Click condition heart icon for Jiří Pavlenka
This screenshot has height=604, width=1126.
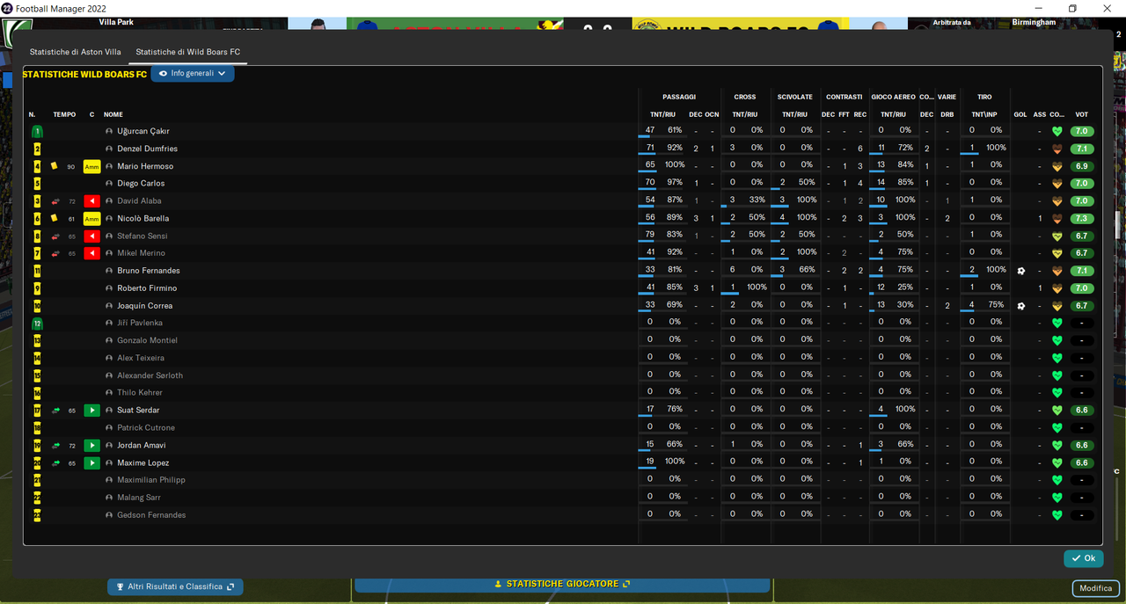point(1057,324)
